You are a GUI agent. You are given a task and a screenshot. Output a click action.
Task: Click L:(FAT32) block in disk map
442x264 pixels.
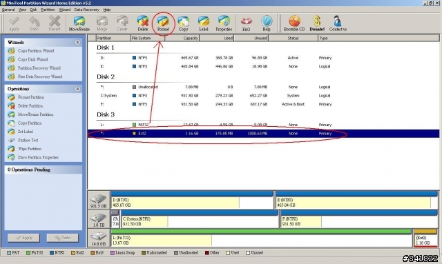(261, 238)
